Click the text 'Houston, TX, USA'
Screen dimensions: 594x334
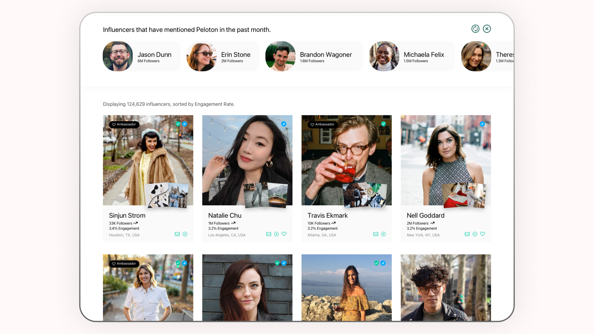point(124,235)
